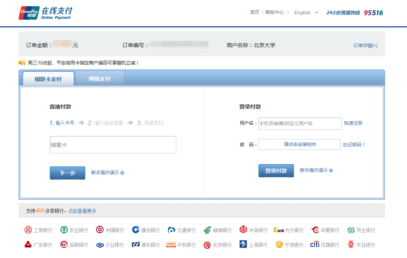
Task: Choose the 建设银行 bank icon
Action: click(135, 230)
